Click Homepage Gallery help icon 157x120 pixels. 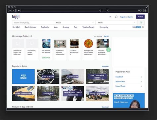pos(31,36)
